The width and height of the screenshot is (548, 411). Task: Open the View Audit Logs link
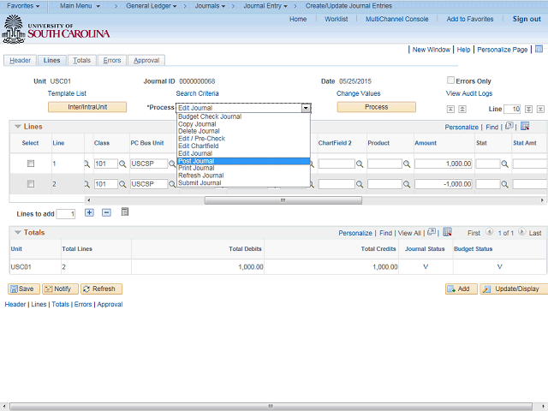468,93
